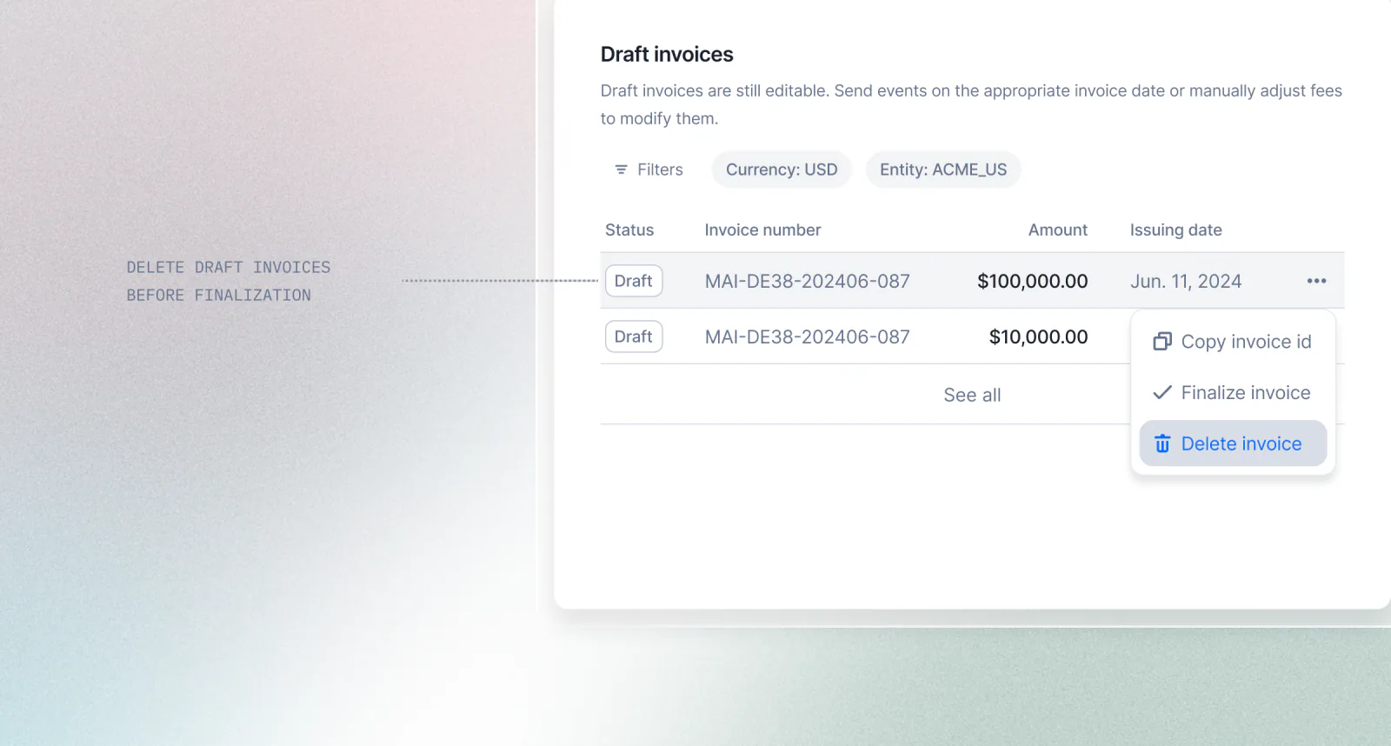Open the Filters button
This screenshot has height=746, width=1391.
[649, 170]
